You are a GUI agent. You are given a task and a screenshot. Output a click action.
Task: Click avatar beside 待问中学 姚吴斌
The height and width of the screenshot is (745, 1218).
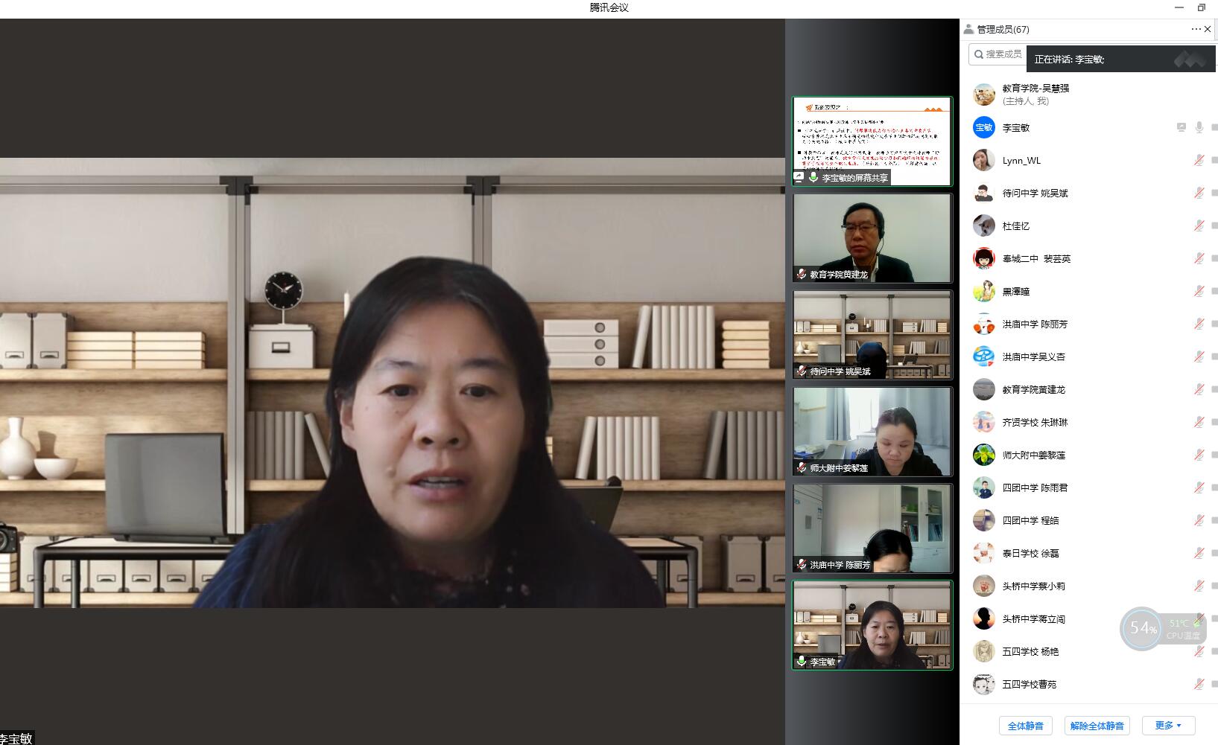pos(984,193)
